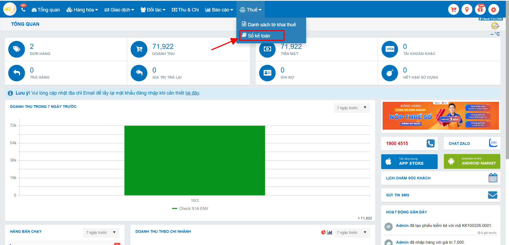This screenshot has width=509, height=245.
Task: Open settings gear icon in header
Action: click(493, 10)
